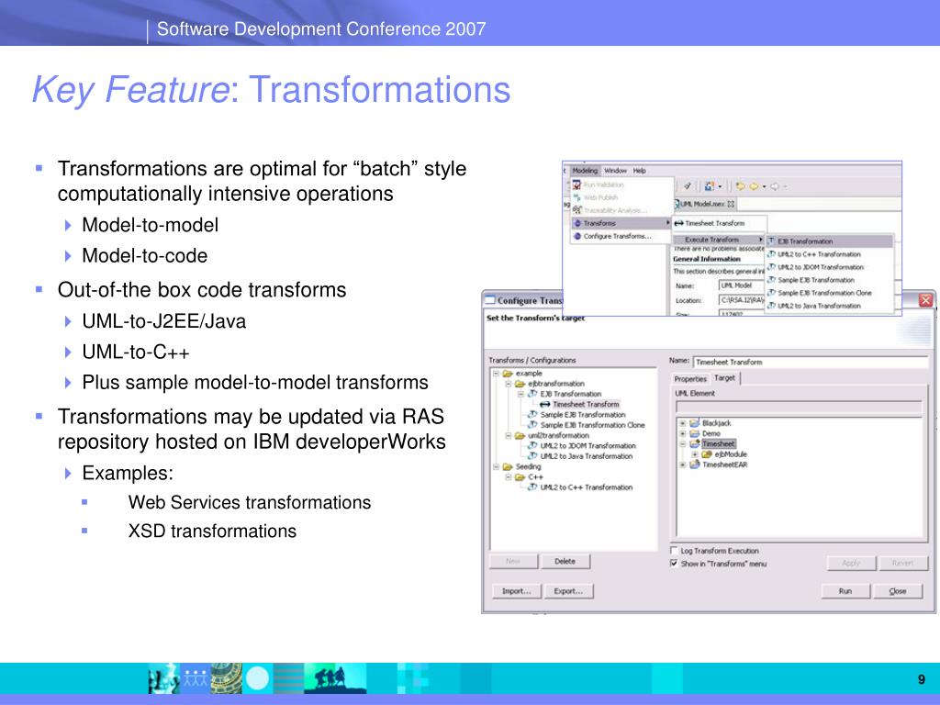Click the Web Publish icon in Modeling menu

[x=576, y=197]
